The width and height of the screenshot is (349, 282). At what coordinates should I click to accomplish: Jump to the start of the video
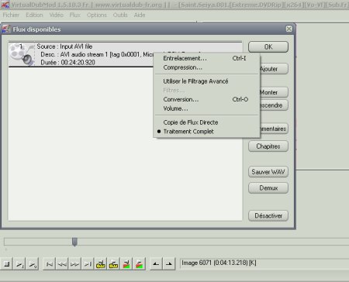coord(49,264)
